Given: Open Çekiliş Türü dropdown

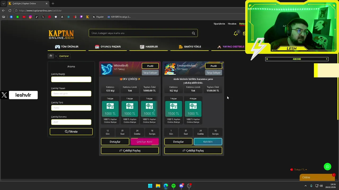Looking at the screenshot, I should pos(71,108).
